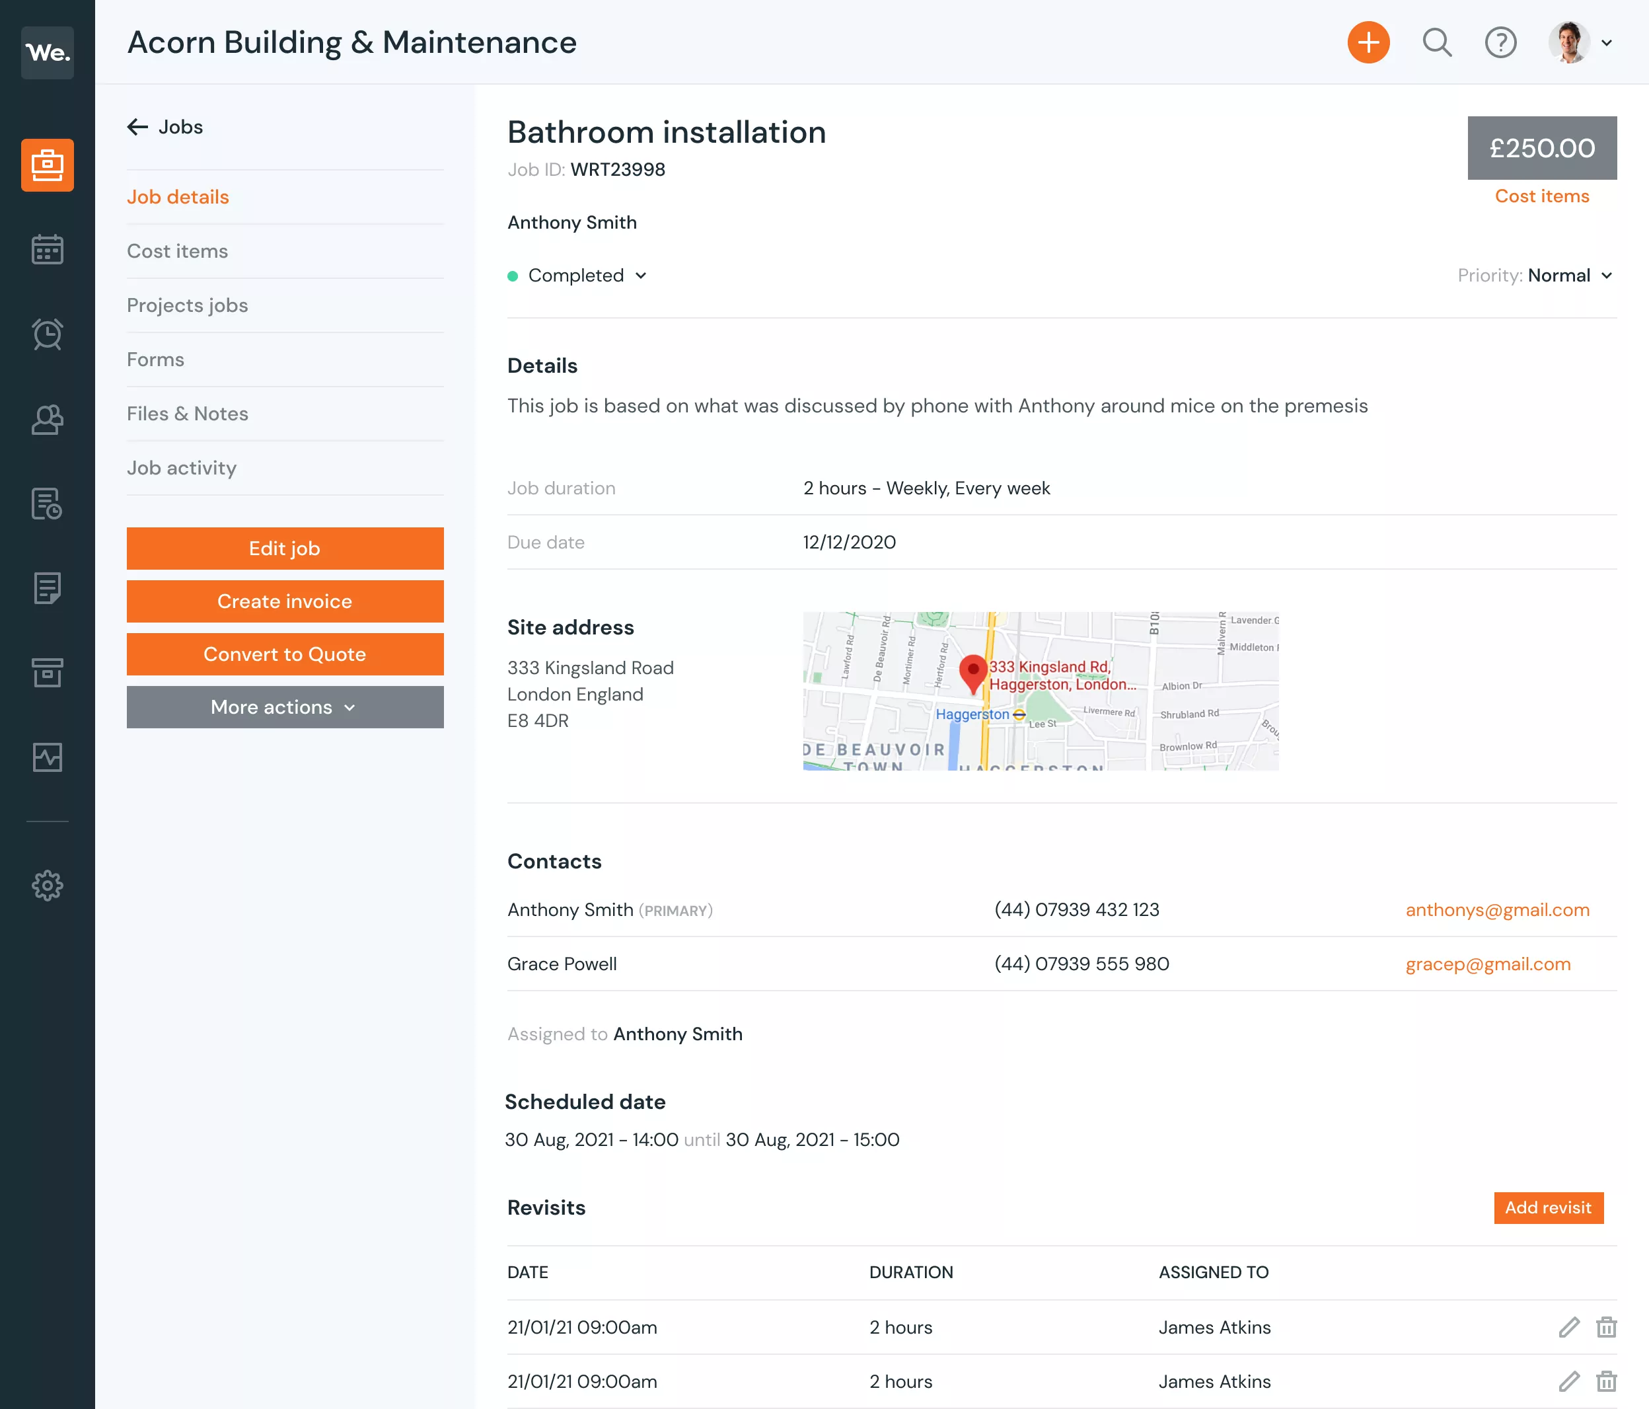Open the Reports/Chart icon in sidebar

click(48, 757)
